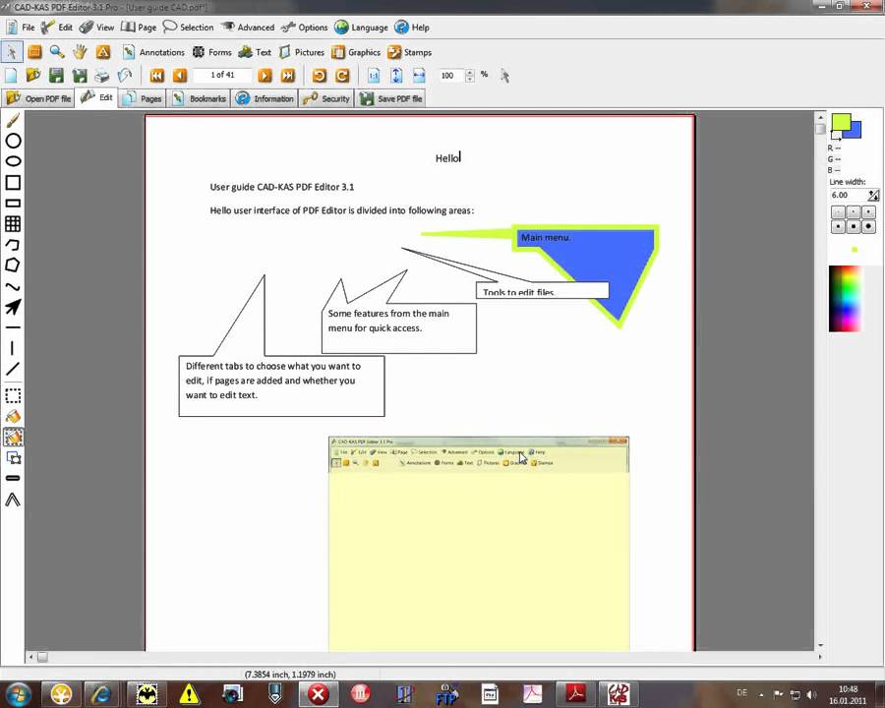Select the brush tool in left toolbar
The image size is (885, 708).
(13, 120)
